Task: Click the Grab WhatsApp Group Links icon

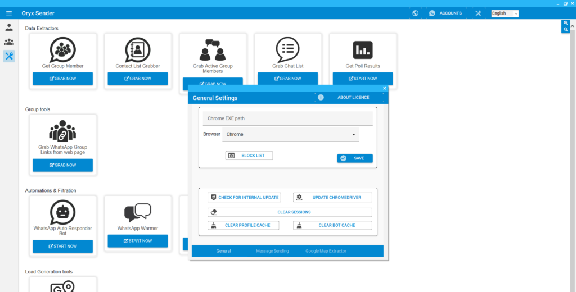Action: (x=63, y=131)
